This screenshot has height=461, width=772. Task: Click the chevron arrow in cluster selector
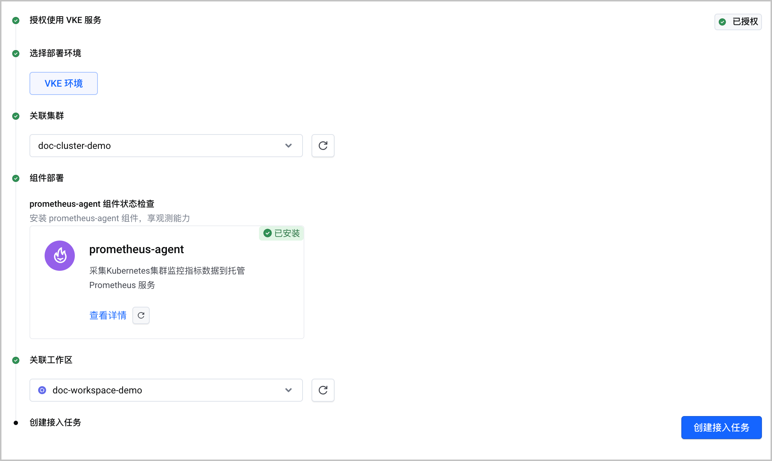tap(289, 146)
